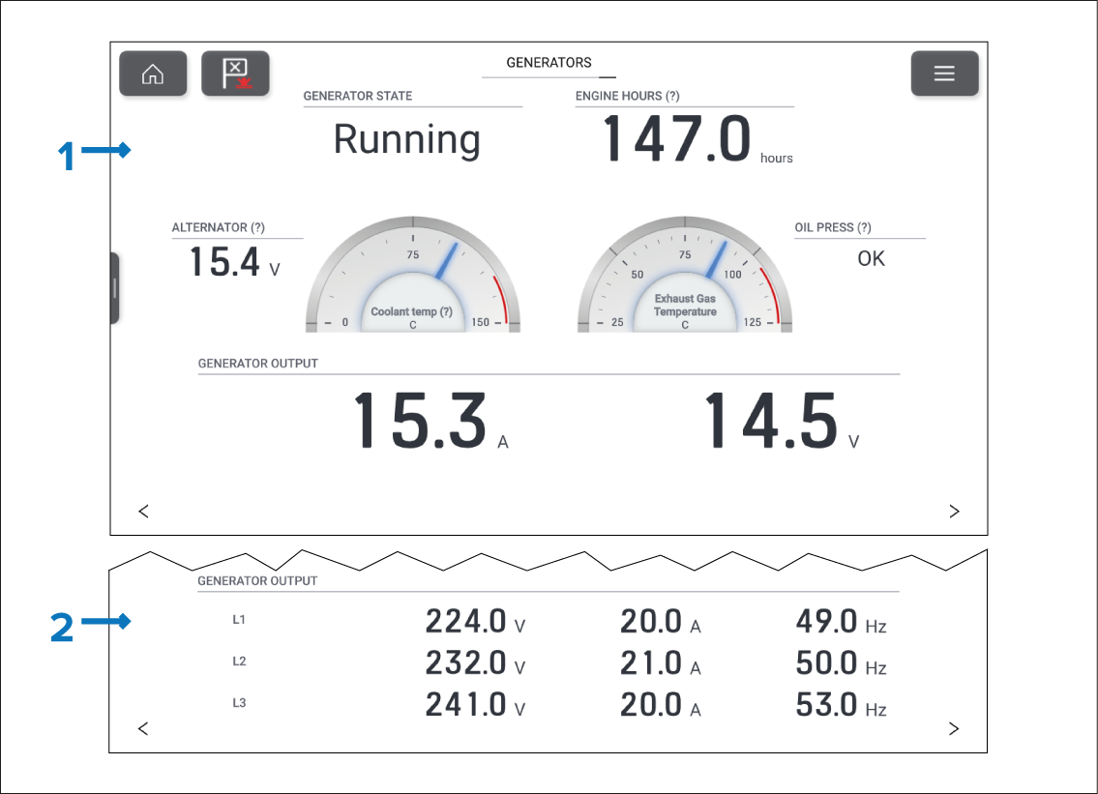
Task: Click left arrow in lower generator output panel
Action: [143, 729]
